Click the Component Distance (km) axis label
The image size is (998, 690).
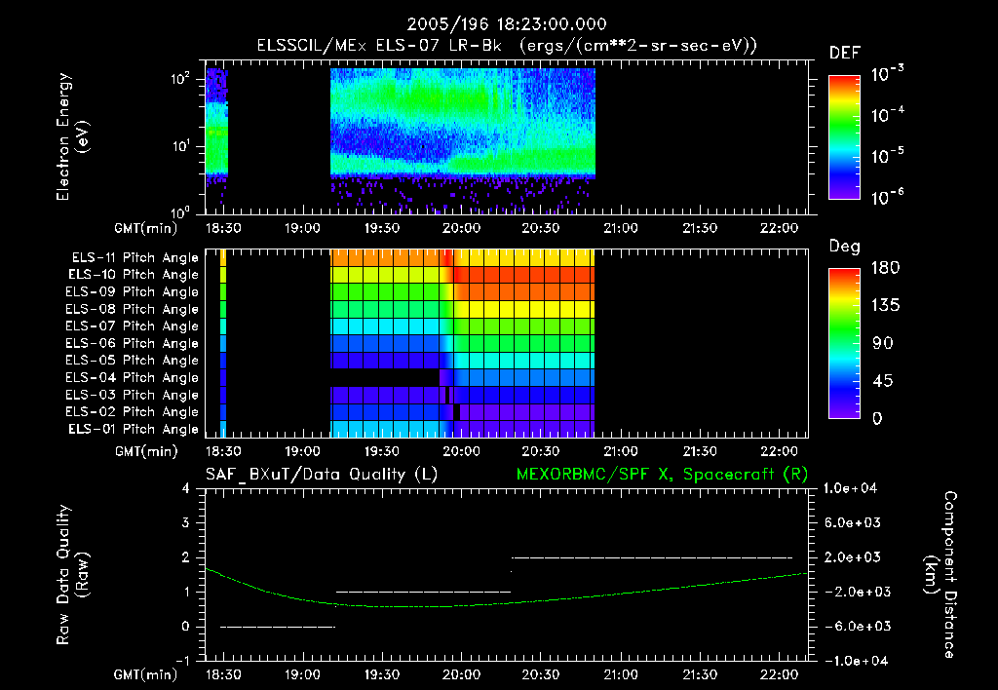[x=940, y=575]
